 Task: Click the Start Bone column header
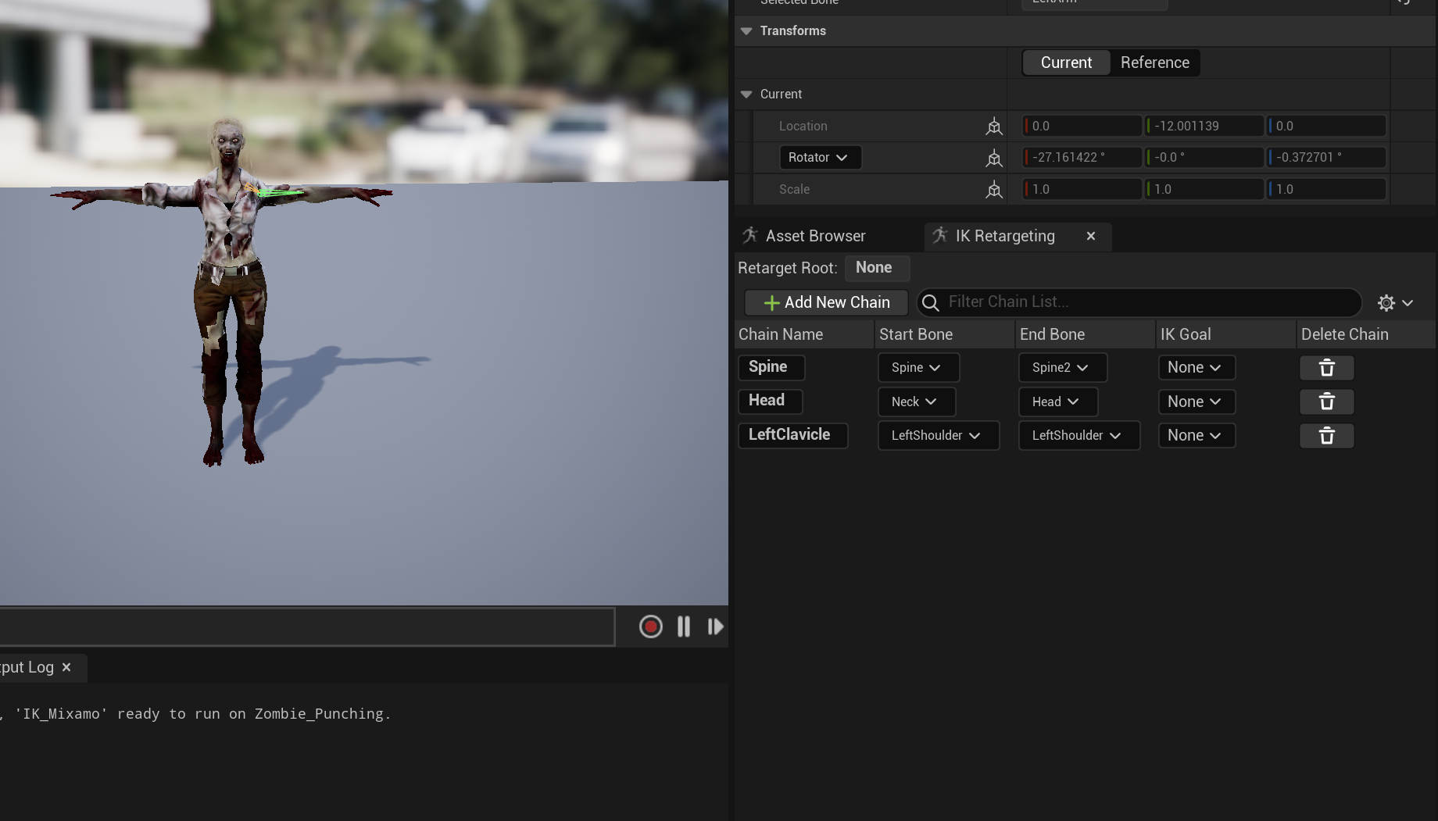pos(945,334)
